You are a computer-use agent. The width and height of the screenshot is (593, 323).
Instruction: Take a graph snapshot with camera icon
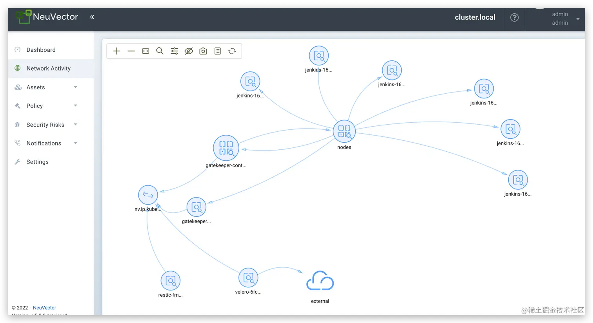coord(203,51)
